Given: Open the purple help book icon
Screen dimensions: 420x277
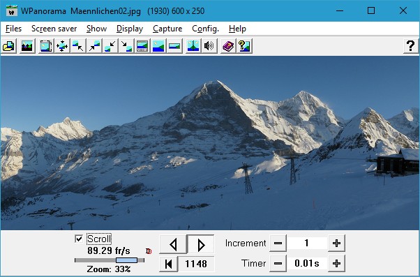Looking at the screenshot, I should [228, 46].
